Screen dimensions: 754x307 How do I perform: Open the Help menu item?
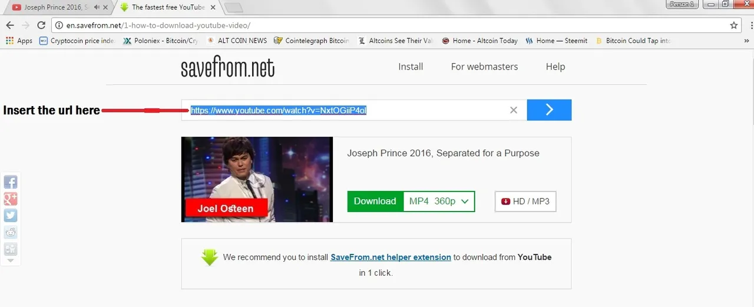click(x=555, y=67)
